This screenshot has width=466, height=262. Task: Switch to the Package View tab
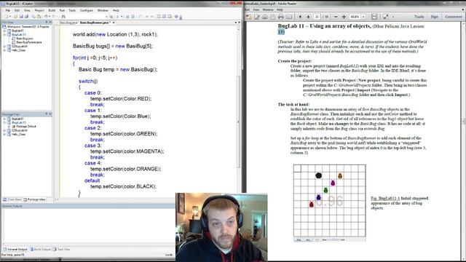[x=34, y=199]
